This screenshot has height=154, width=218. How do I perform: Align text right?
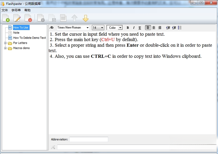[x=160, y=27]
